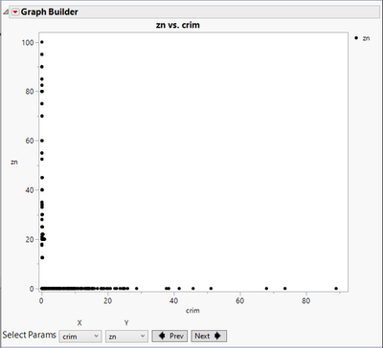
Task: Select the graph title zn vs. crim
Action: pyautogui.click(x=178, y=25)
